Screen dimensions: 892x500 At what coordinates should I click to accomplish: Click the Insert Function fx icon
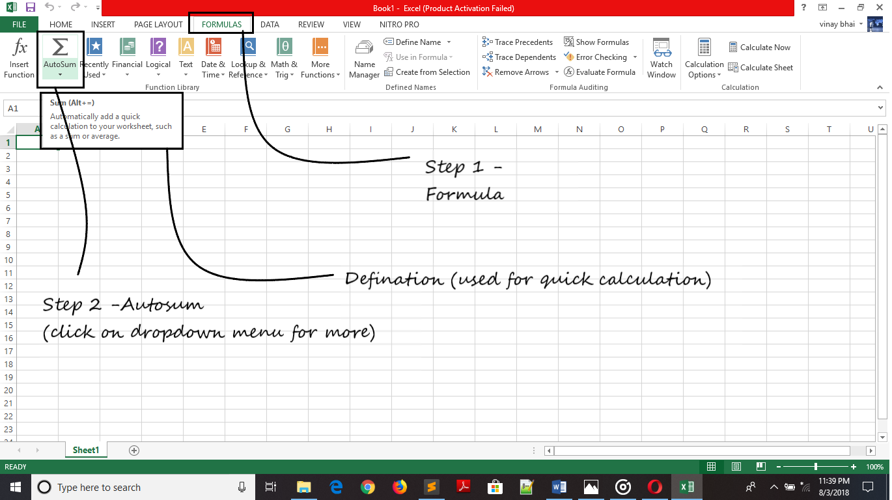(x=20, y=48)
